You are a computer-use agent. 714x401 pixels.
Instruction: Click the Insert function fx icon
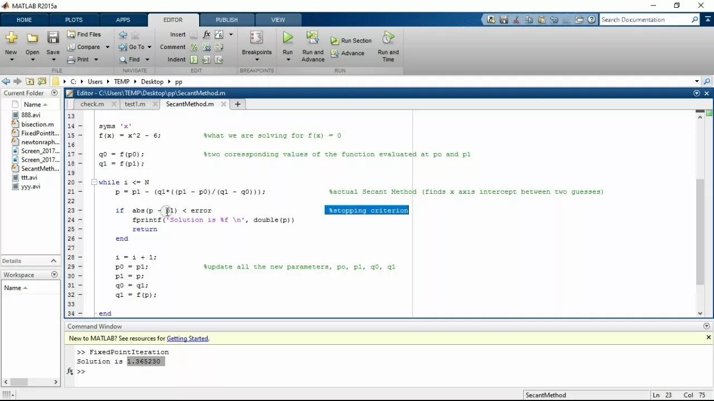click(x=206, y=35)
